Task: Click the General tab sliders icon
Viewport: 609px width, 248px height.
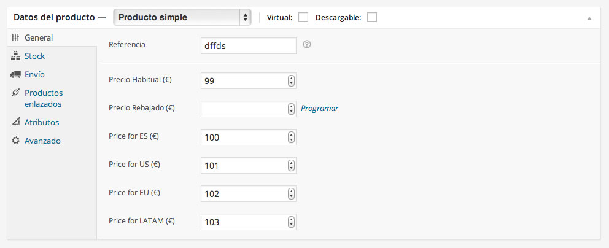Action: [15, 37]
